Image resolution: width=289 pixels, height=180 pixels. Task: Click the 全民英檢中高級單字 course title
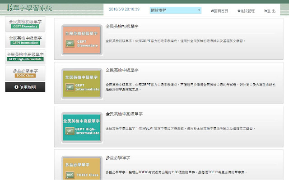[x=124, y=114]
